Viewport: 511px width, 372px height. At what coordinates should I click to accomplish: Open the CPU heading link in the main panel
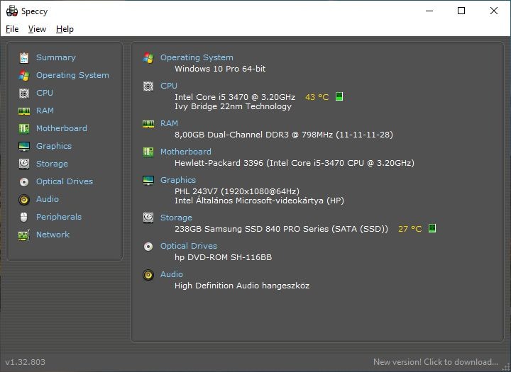(x=169, y=86)
